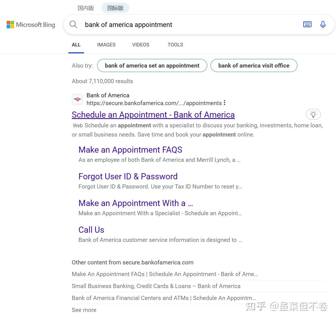
Task: Click the lightbulb suggestion icon
Action: (313, 114)
